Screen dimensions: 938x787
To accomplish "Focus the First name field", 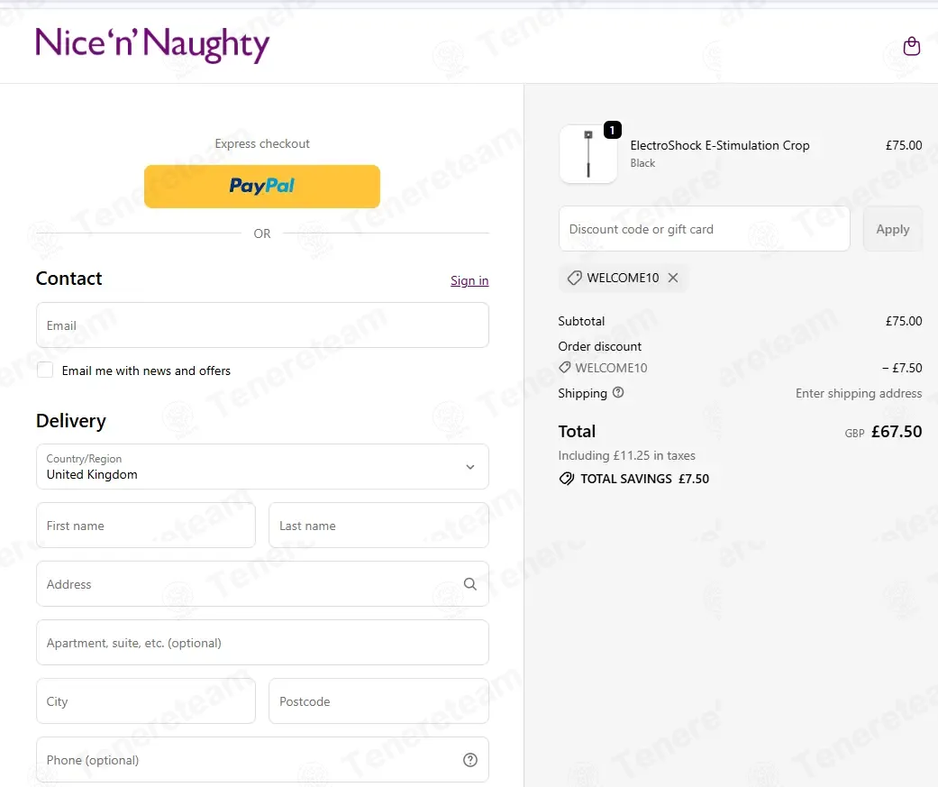I will point(146,526).
